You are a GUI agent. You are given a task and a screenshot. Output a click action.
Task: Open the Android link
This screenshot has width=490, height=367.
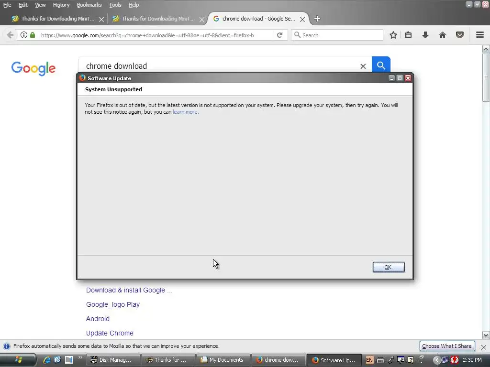click(x=98, y=319)
